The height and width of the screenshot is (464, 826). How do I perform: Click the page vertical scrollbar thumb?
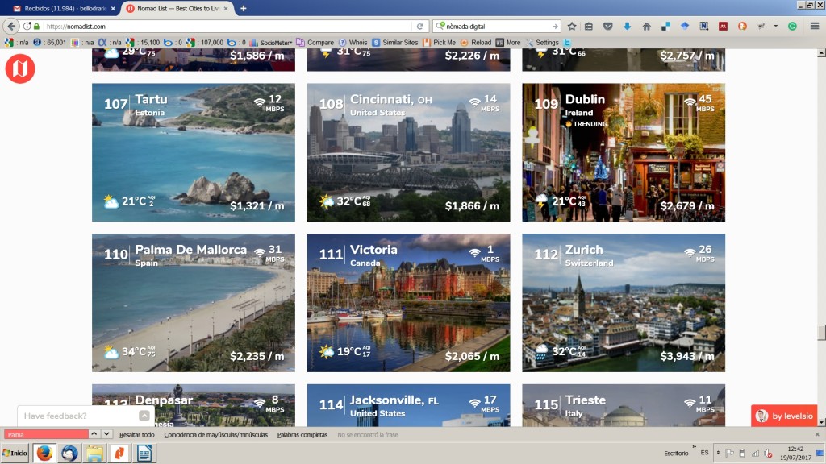[x=820, y=333]
